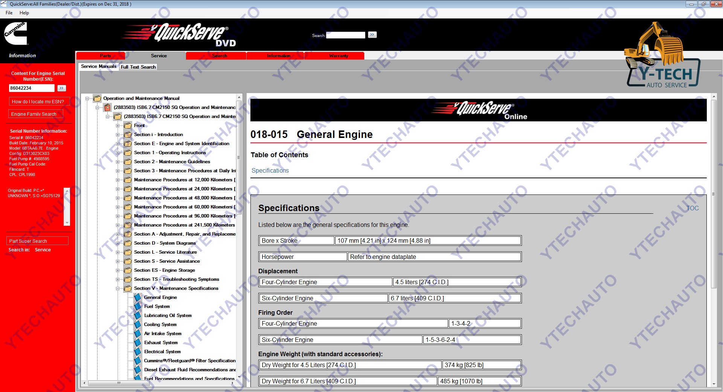
Task: Click Section TS Troubleshooting folder icon
Action: (x=128, y=279)
